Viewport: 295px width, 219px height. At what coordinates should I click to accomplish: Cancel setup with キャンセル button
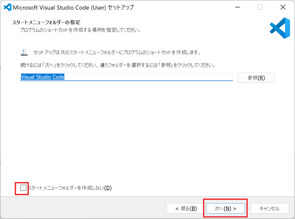(270, 208)
